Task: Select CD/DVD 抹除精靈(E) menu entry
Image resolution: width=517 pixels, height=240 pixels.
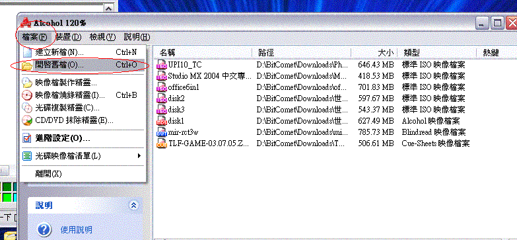Action: [x=83, y=120]
